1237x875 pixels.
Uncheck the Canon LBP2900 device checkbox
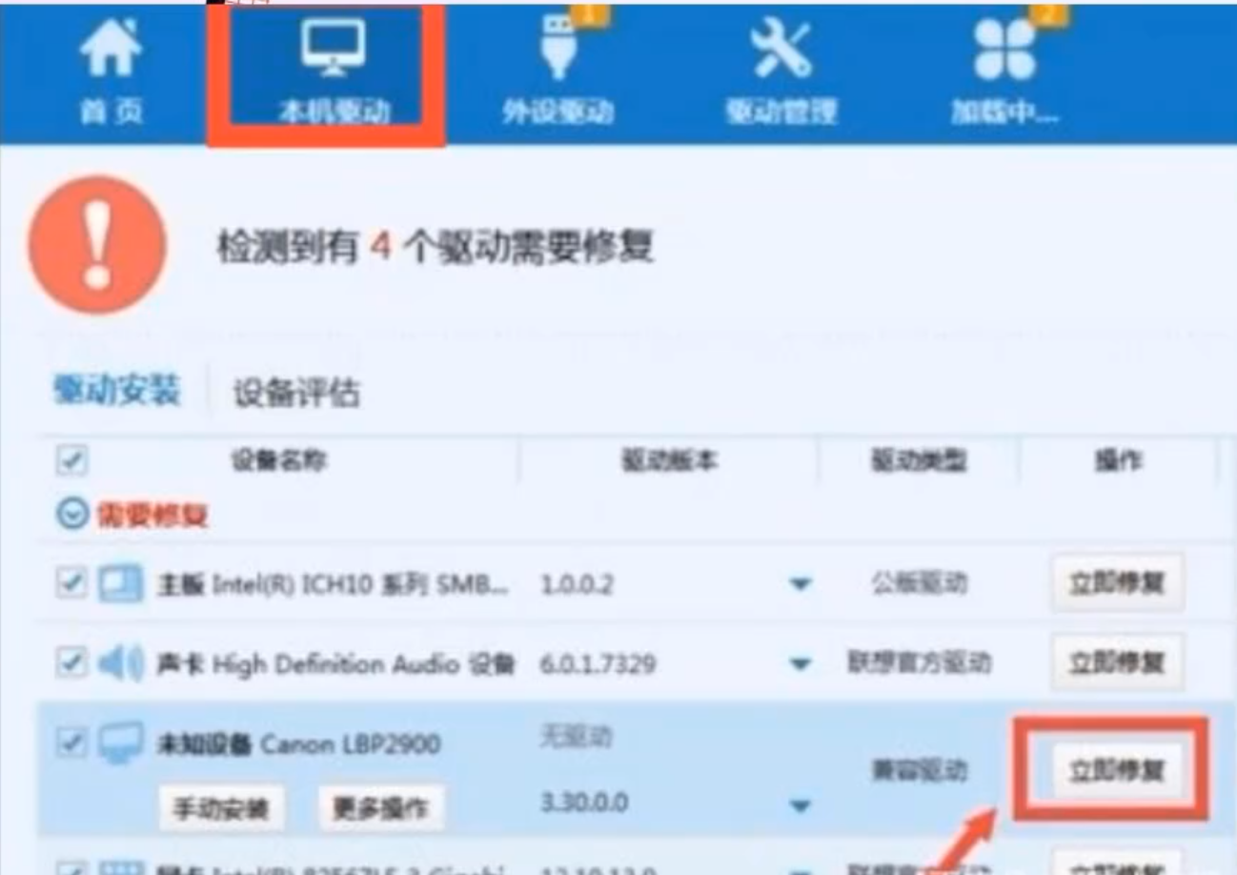pyautogui.click(x=71, y=742)
